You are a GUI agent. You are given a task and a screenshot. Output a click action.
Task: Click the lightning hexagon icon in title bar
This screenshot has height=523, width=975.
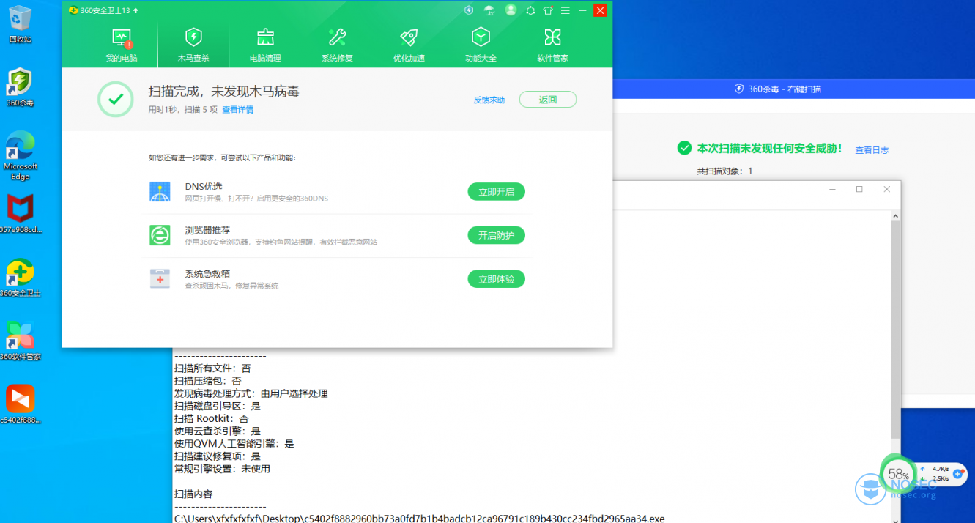click(469, 10)
